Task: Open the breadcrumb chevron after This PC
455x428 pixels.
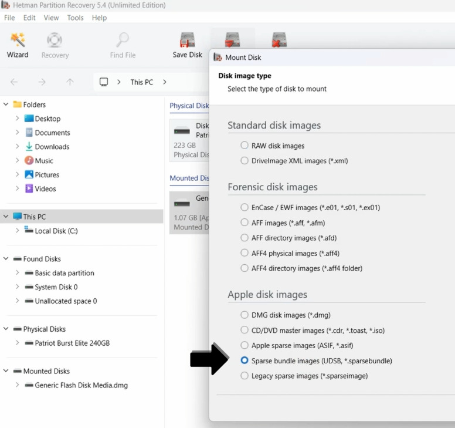Action: click(x=165, y=82)
